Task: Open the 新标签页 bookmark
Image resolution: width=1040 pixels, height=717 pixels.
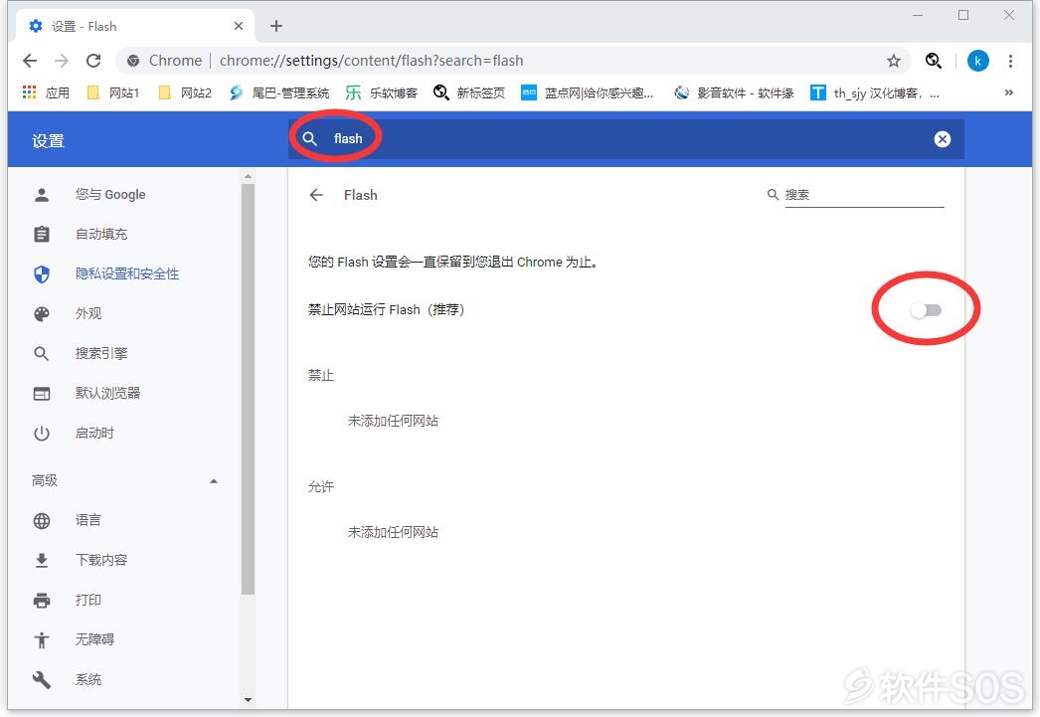Action: (x=469, y=92)
